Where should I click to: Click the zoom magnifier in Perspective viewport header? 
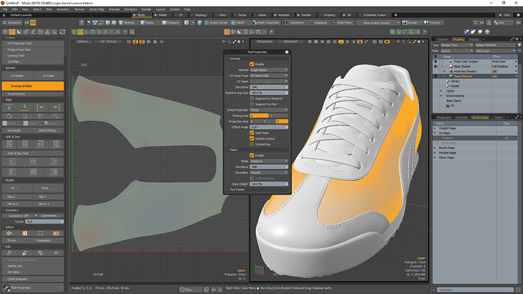click(409, 41)
